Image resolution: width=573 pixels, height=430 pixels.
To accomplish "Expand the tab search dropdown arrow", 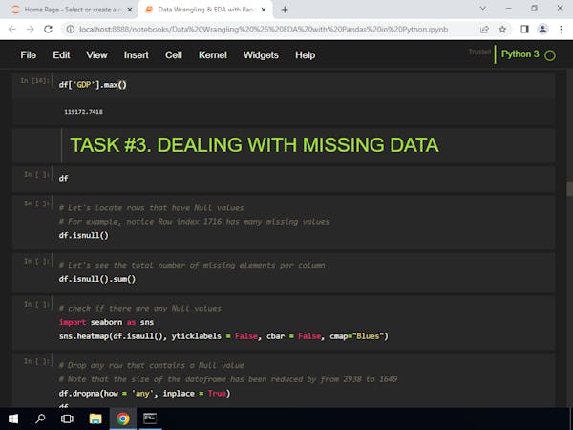I will [482, 8].
